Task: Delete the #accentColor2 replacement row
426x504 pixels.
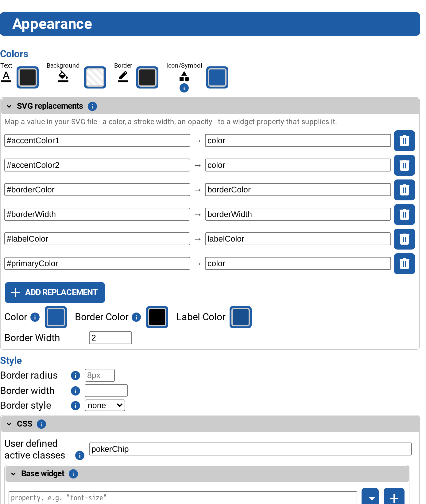Action: pyautogui.click(x=404, y=165)
